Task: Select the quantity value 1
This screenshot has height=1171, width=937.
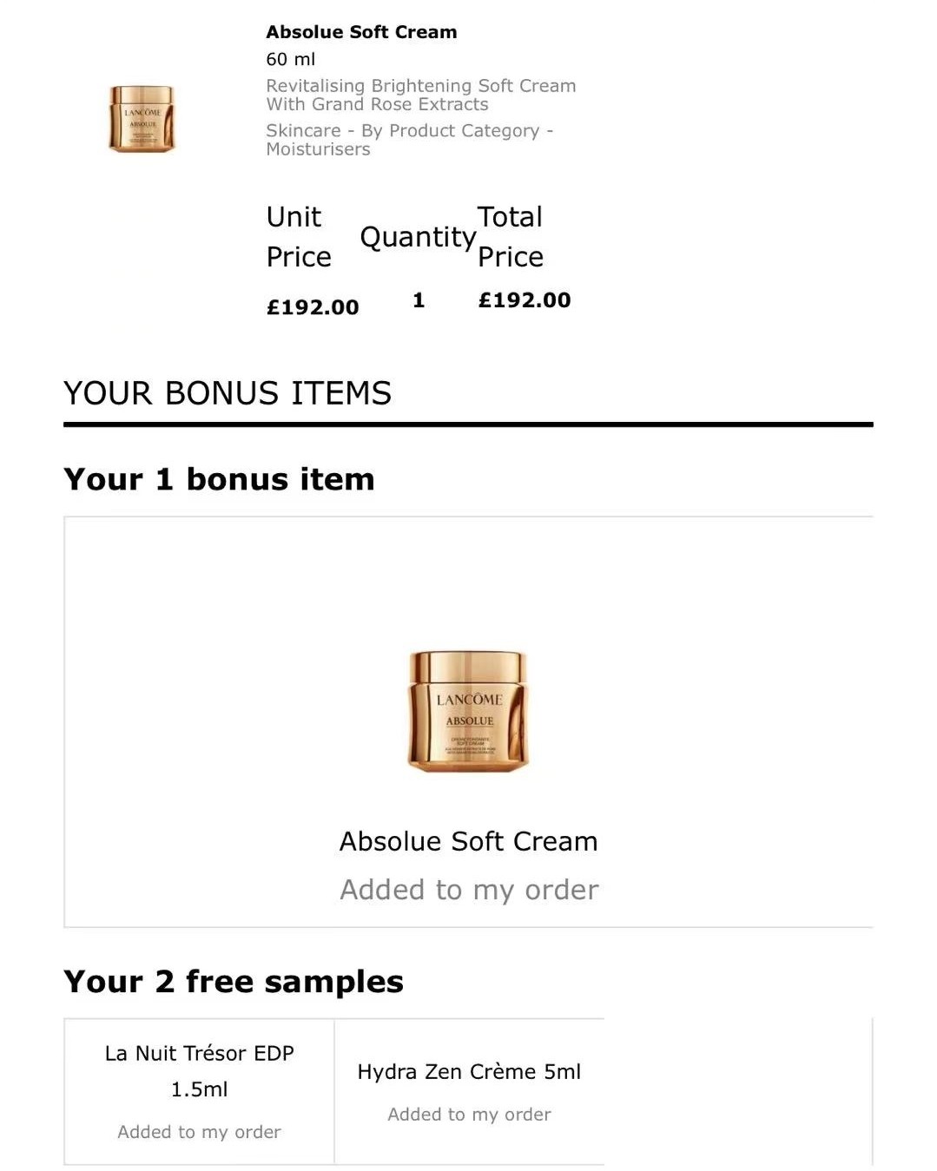Action: pyautogui.click(x=419, y=300)
